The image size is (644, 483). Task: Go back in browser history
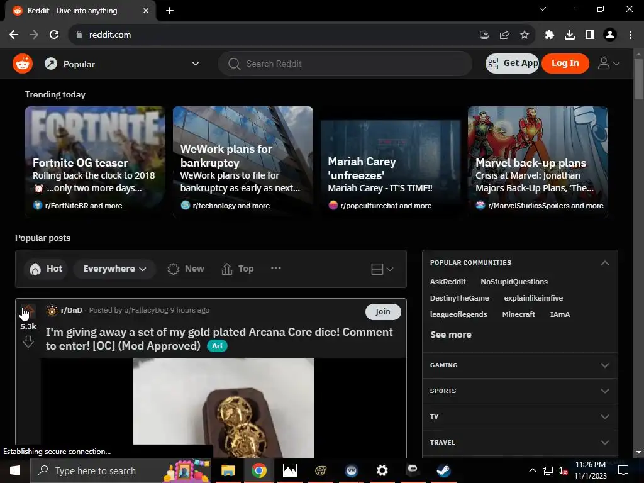[x=14, y=35]
